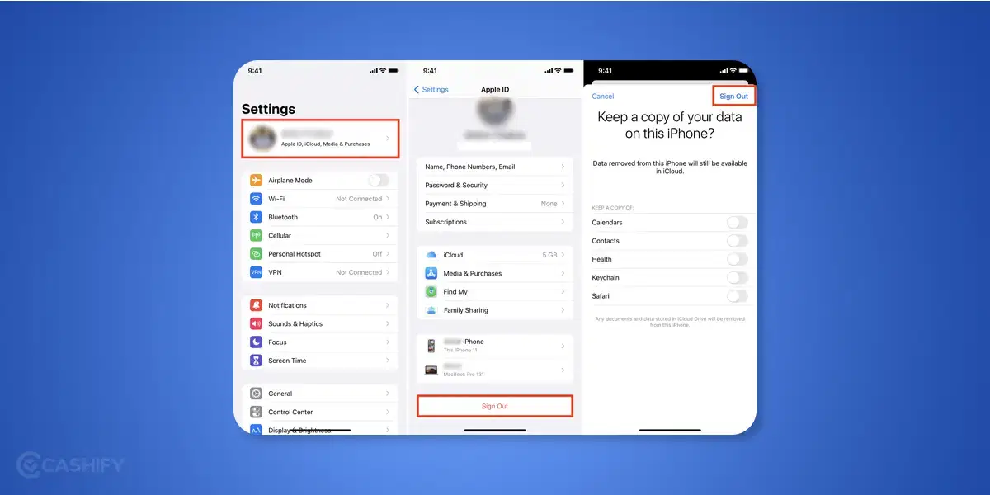
Task: Open the Subscriptions row
Action: 495,222
